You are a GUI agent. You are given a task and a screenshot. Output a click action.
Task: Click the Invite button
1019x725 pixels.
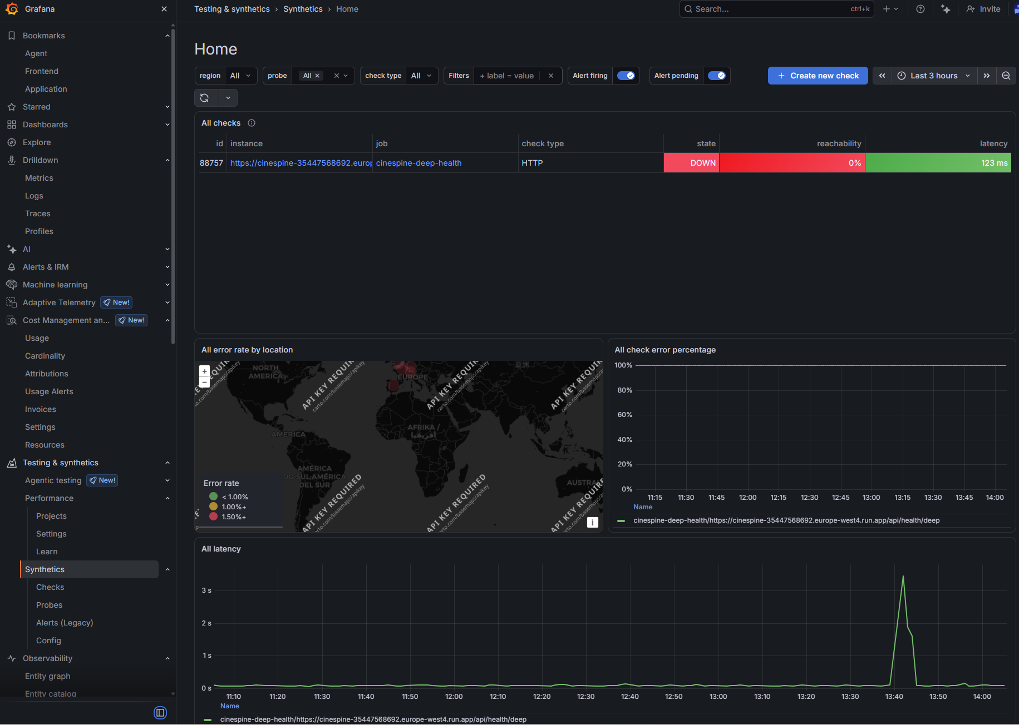[x=983, y=9]
